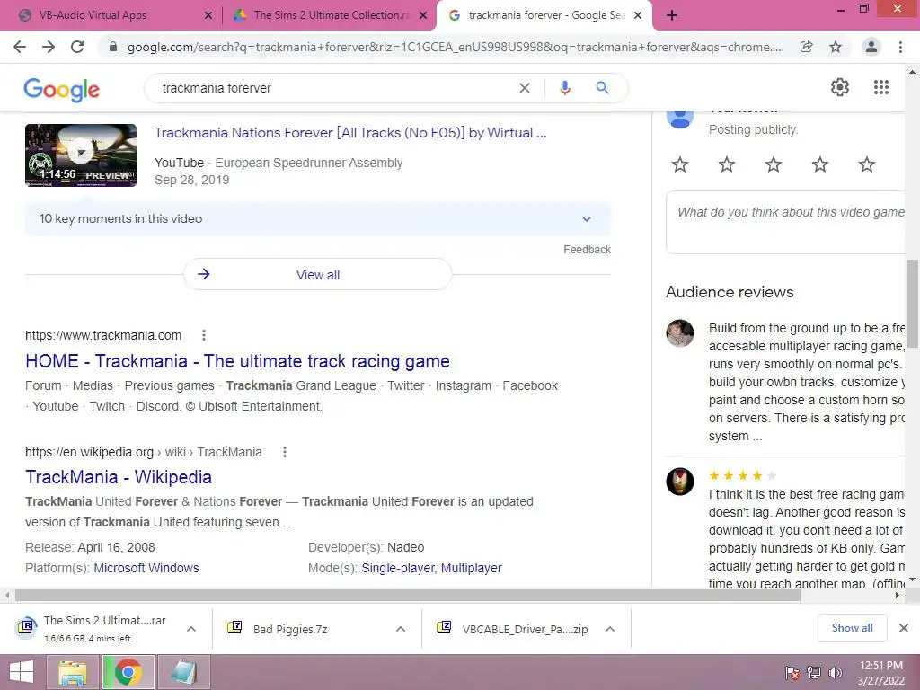Open options for Bad Piggies.7z download

(x=401, y=629)
